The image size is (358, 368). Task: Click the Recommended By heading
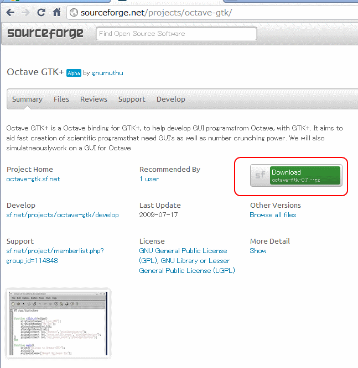coord(170,170)
